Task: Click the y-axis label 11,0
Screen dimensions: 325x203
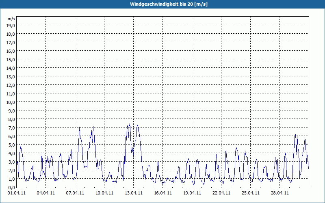Action: 11,94
